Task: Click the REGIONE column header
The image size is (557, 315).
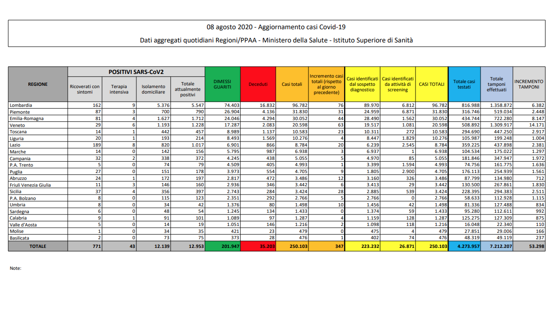Action: point(38,84)
